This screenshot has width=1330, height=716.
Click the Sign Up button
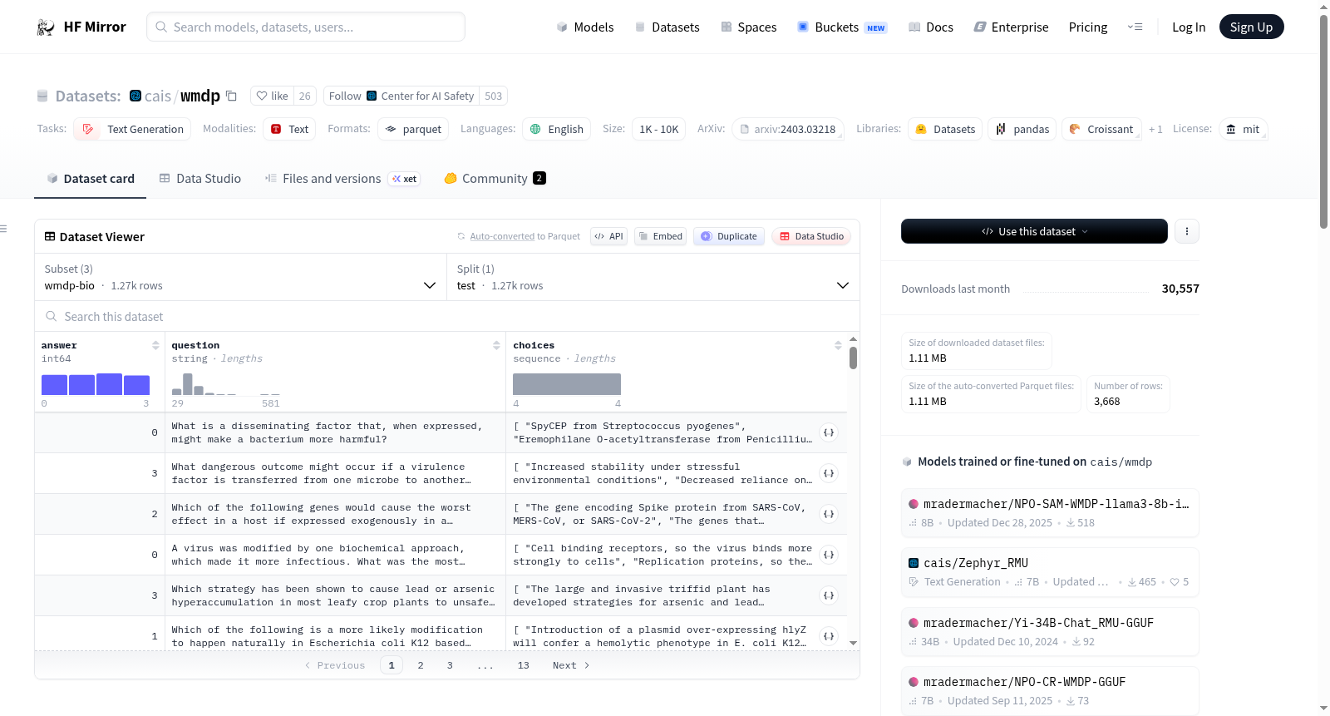coord(1251,27)
